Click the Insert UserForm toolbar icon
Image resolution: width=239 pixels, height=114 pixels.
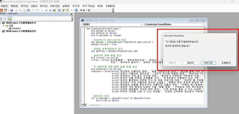(5, 10)
